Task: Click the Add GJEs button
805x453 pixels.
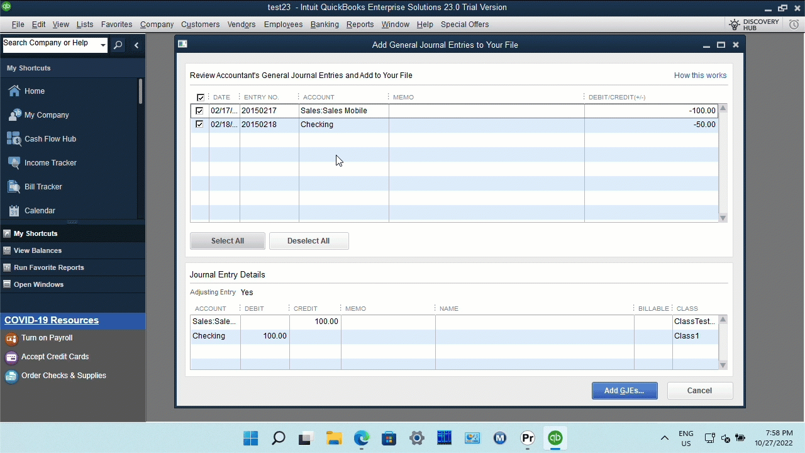Action: 625,391
